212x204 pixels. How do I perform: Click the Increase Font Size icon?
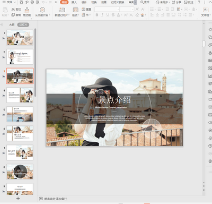pos(137,9)
